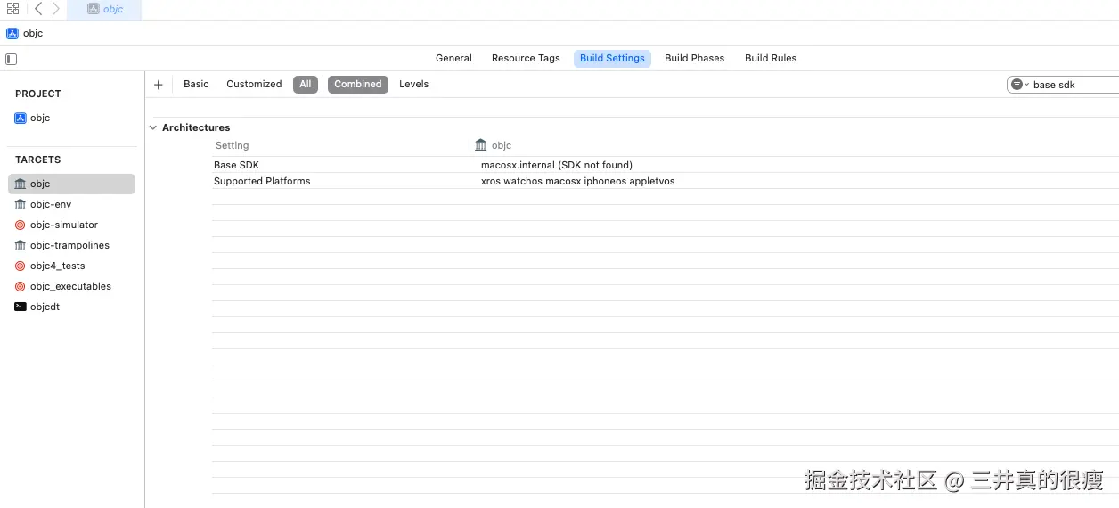This screenshot has height=508, width=1119.
Task: Click the objc4_tests bullseye icon
Action: point(20,266)
